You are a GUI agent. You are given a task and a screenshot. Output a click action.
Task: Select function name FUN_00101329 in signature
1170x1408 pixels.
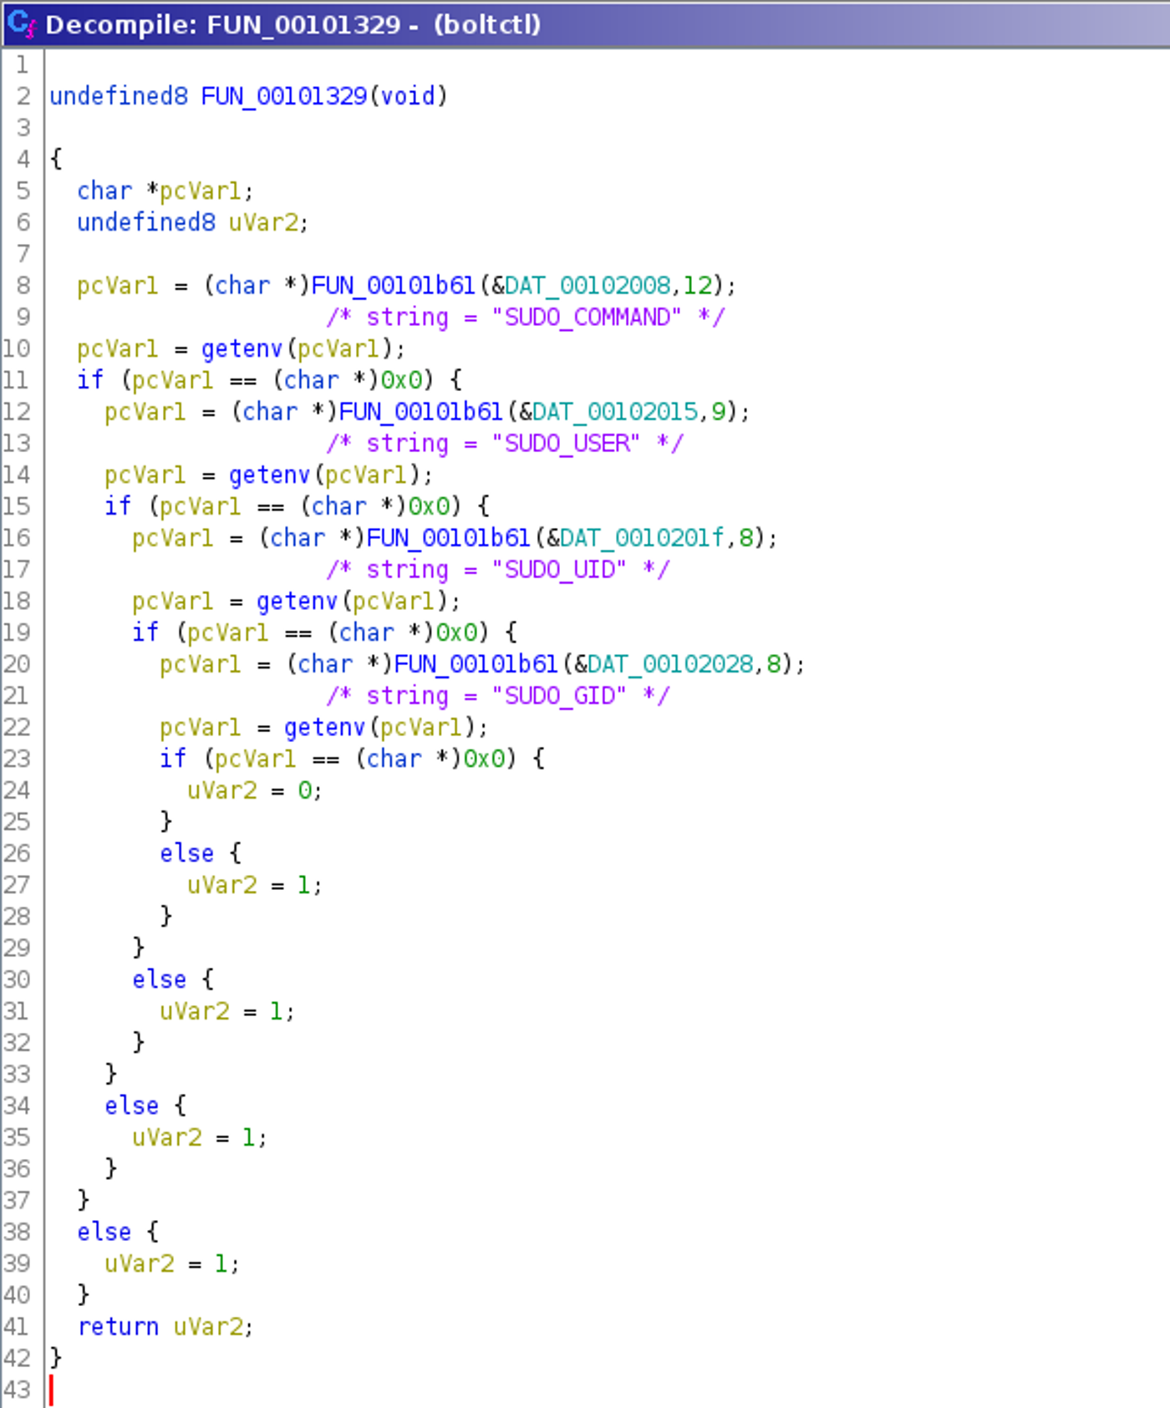[x=284, y=96]
